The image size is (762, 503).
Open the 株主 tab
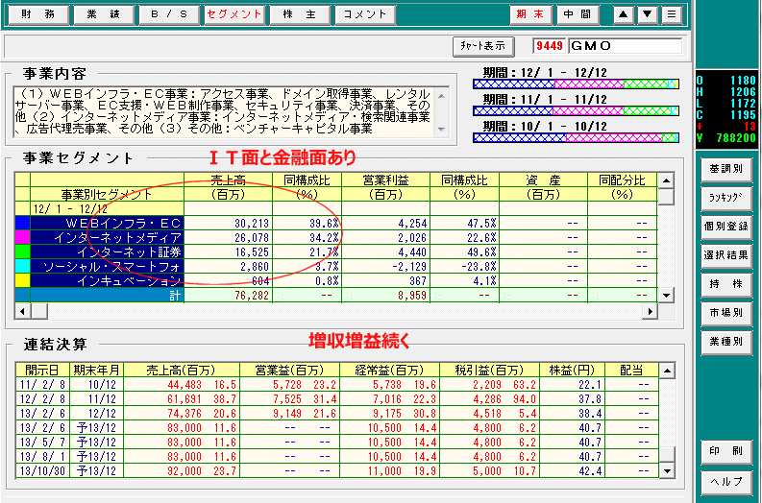[x=300, y=14]
